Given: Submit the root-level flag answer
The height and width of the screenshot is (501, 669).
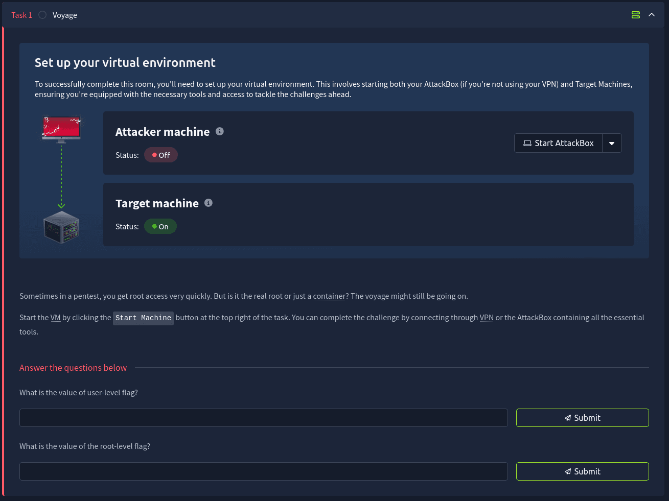Looking at the screenshot, I should pyautogui.click(x=582, y=471).
